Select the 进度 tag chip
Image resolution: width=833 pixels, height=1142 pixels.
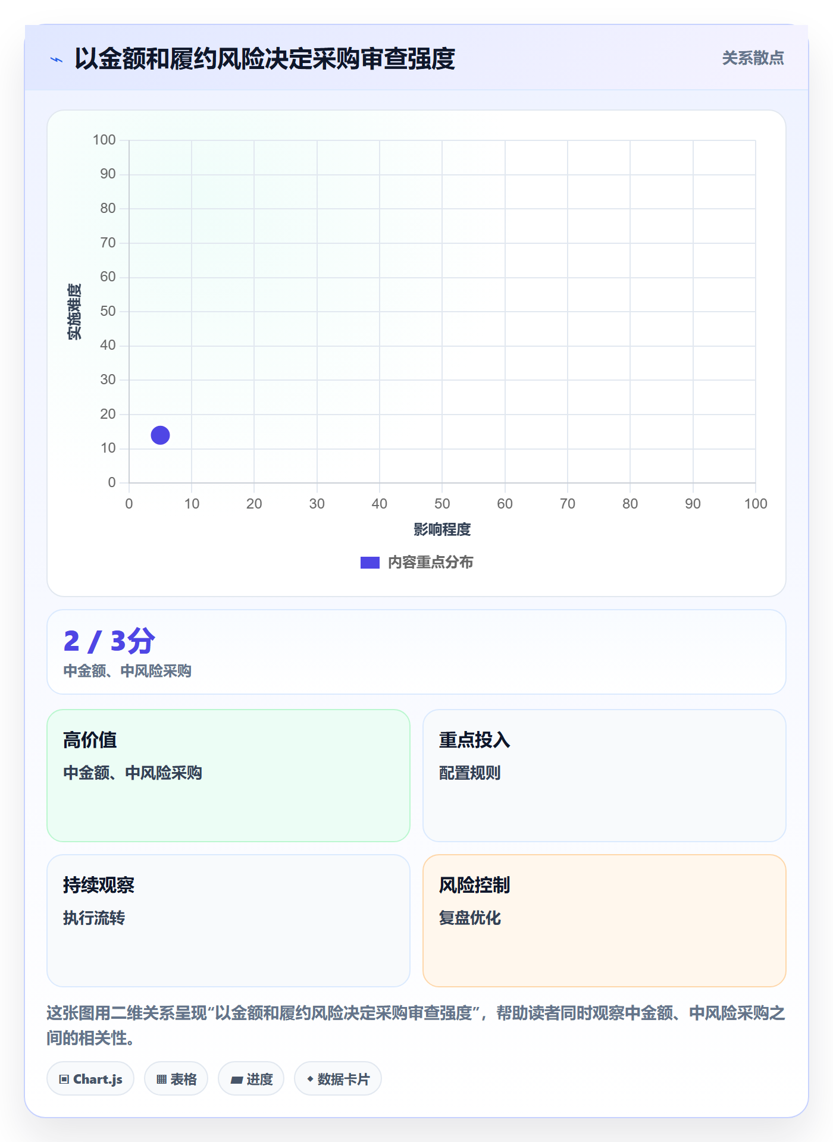pyautogui.click(x=251, y=1079)
